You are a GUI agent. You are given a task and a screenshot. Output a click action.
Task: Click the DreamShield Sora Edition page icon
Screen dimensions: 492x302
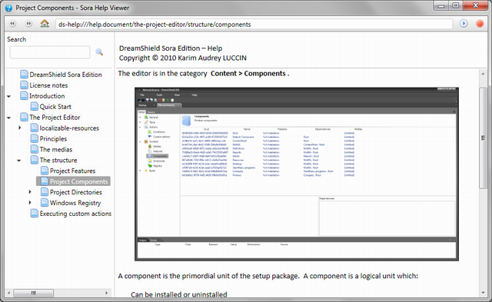pyautogui.click(x=24, y=75)
